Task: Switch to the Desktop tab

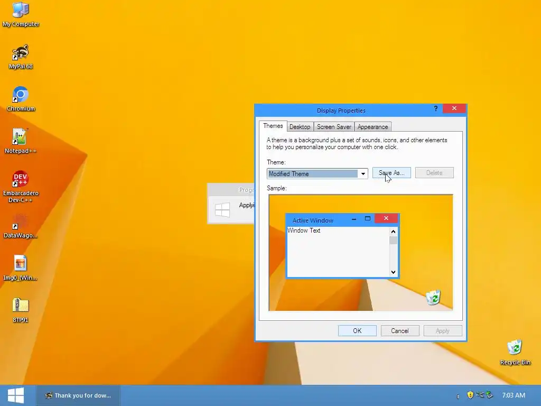Action: pos(300,127)
